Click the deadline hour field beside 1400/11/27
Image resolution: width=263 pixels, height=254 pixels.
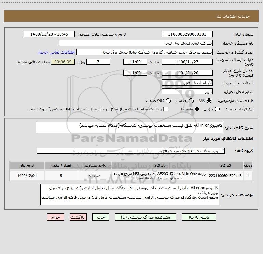[x=135, y=62]
